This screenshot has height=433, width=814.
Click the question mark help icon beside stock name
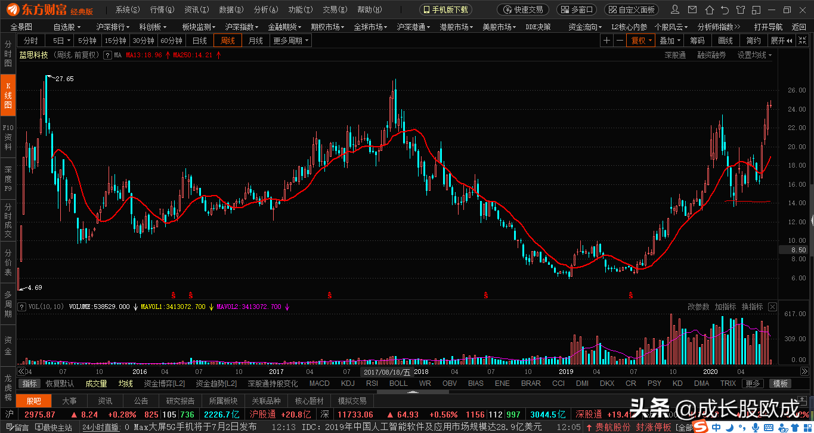click(x=107, y=55)
